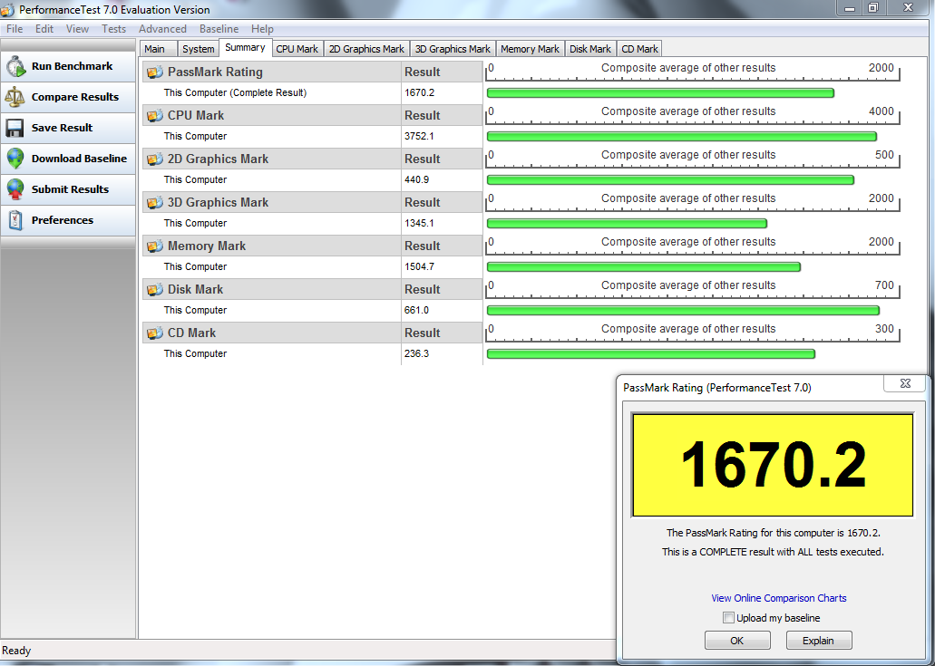Click View Online Comparison Charts link
This screenshot has width=935, height=666.
(778, 598)
